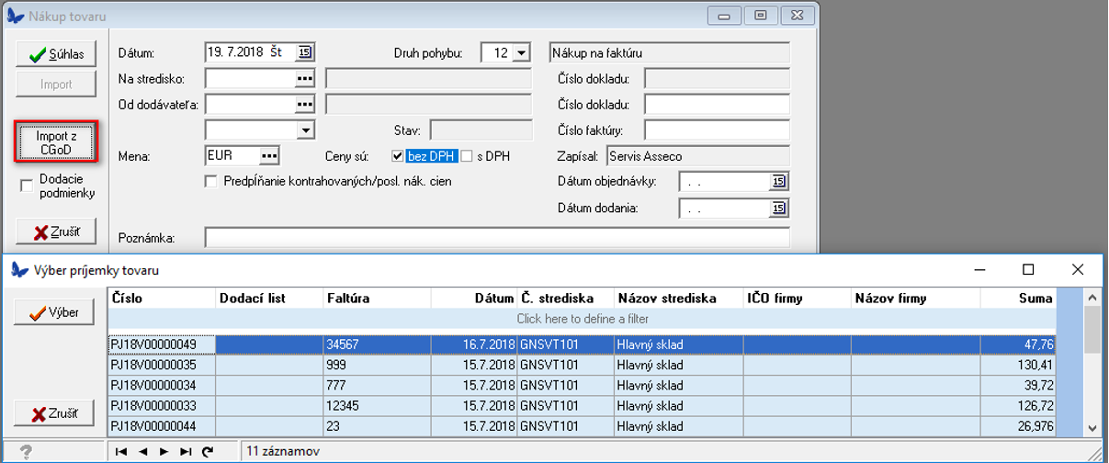Open lookup dots for Na stredisko
This screenshot has height=463, width=1109.
click(x=305, y=79)
